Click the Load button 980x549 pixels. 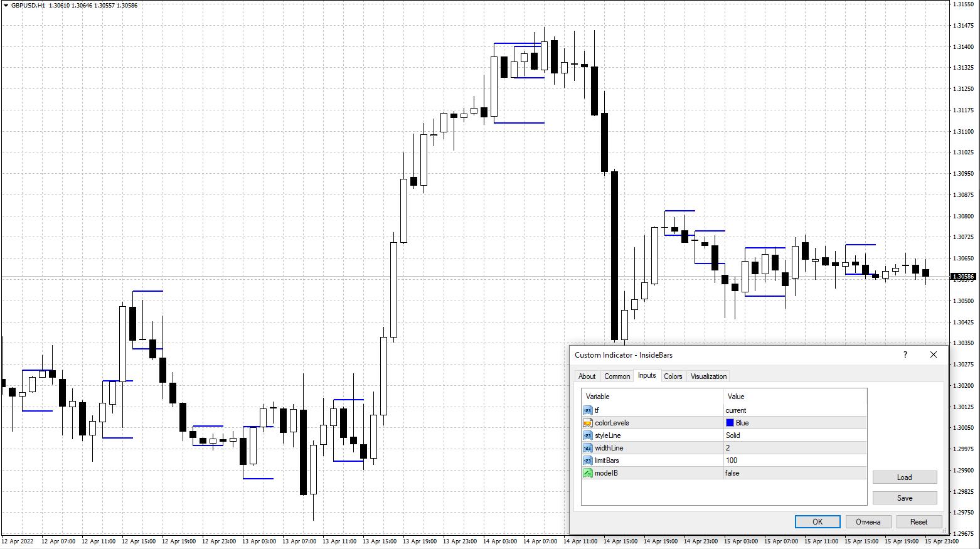tap(904, 477)
